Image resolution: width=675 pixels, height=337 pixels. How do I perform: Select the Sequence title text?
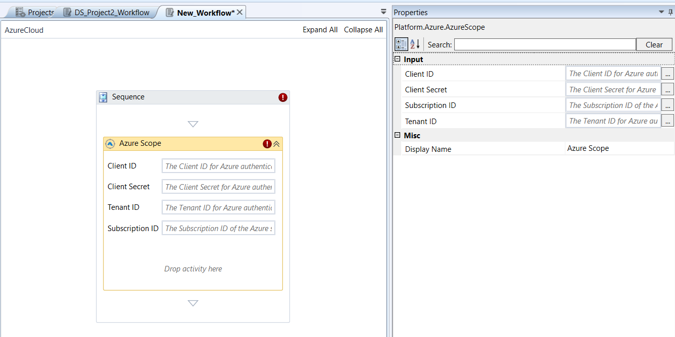[x=128, y=97]
